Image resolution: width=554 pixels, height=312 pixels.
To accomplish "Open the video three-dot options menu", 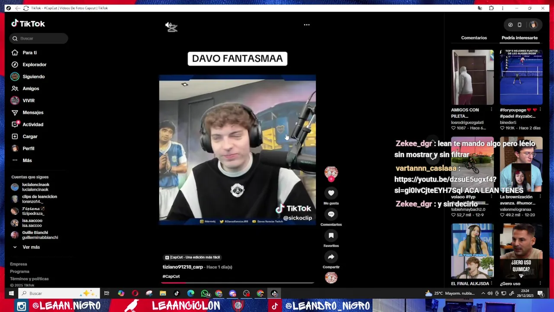I will 306,25.
